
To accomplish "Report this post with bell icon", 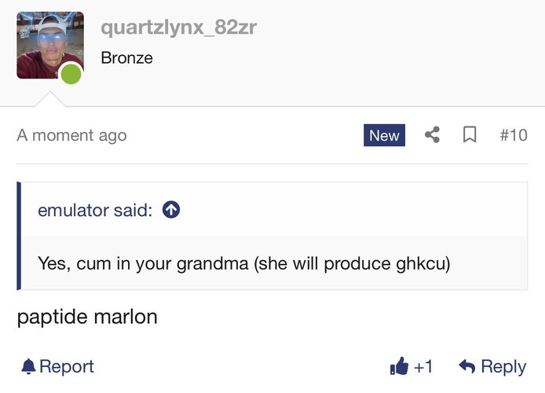I will click(x=28, y=366).
